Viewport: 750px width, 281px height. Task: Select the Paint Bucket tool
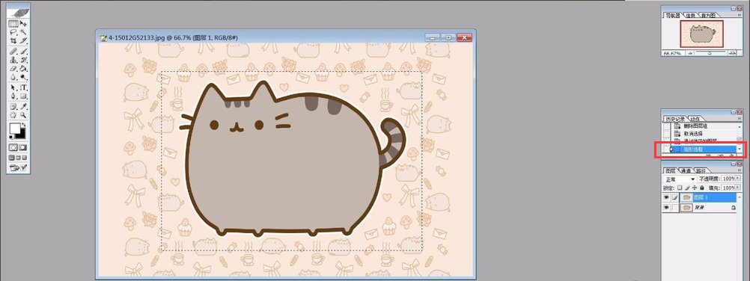[23, 68]
